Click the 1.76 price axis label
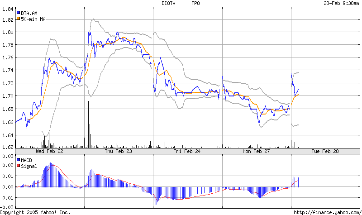Viewport: 362px width, 215px height. (x=8, y=57)
